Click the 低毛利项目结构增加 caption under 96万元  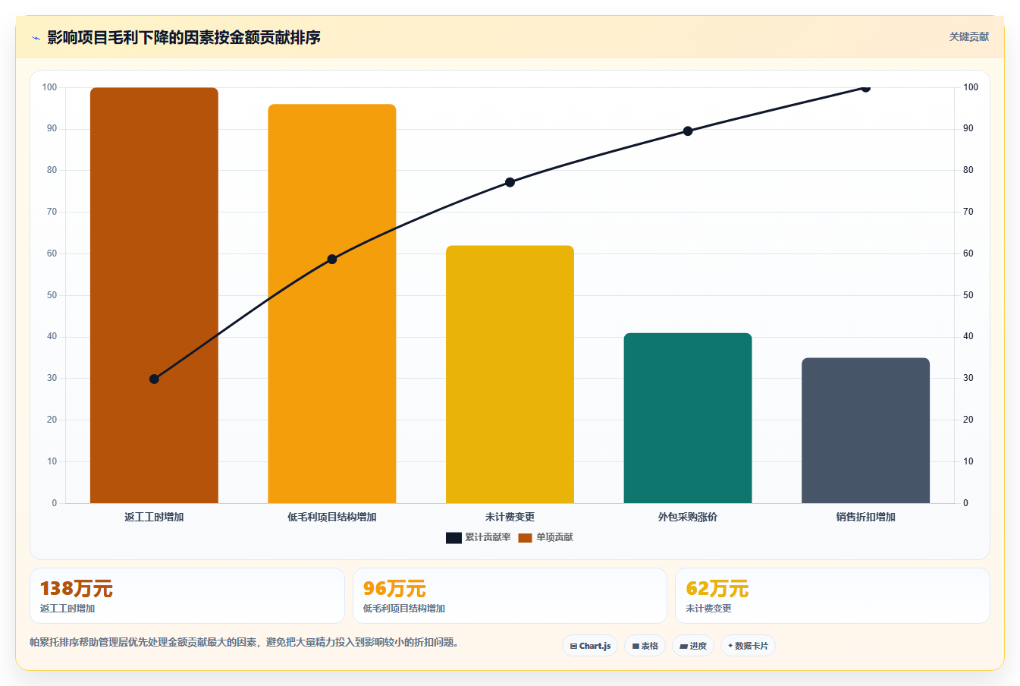(x=404, y=609)
